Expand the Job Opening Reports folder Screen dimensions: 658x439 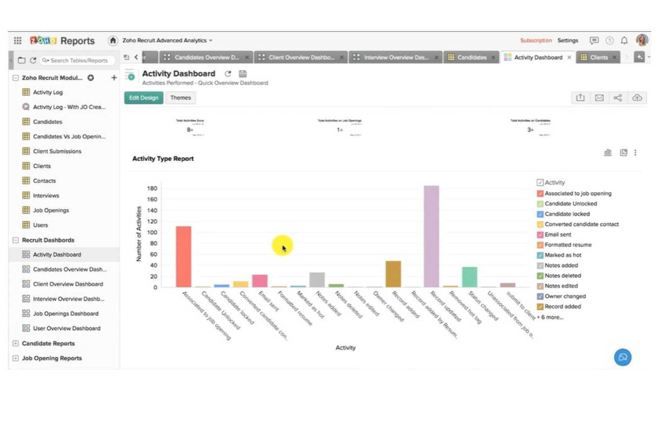[16, 358]
